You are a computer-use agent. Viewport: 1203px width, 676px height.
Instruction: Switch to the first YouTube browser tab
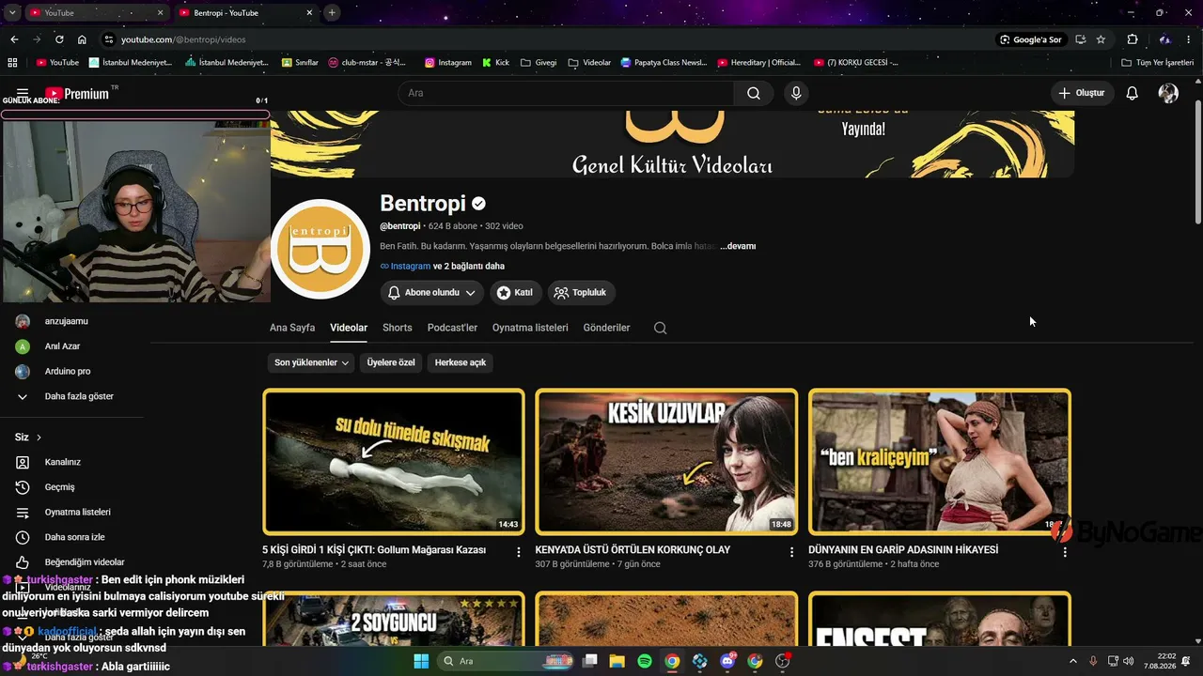click(x=96, y=12)
